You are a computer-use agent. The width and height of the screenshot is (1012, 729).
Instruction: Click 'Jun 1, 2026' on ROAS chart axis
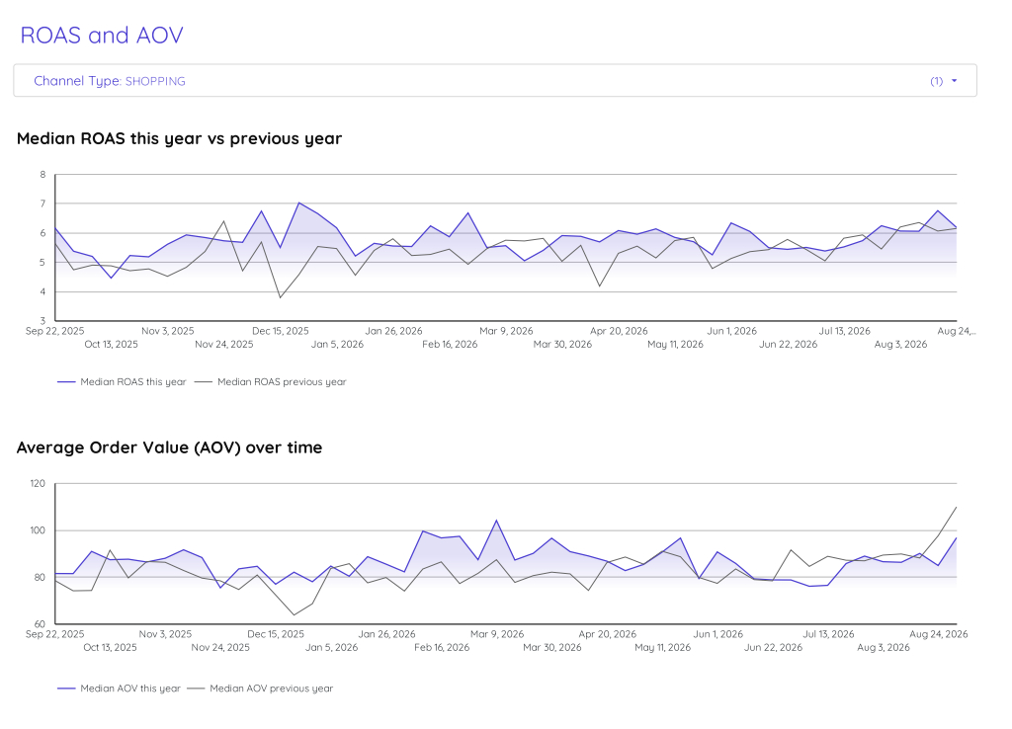(732, 331)
